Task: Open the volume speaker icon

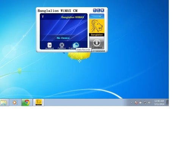Action: pyautogui.click(x=149, y=103)
